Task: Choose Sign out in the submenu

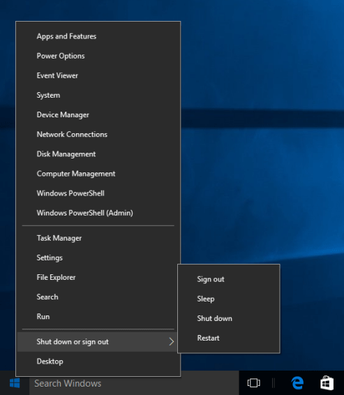Action: pos(229,279)
